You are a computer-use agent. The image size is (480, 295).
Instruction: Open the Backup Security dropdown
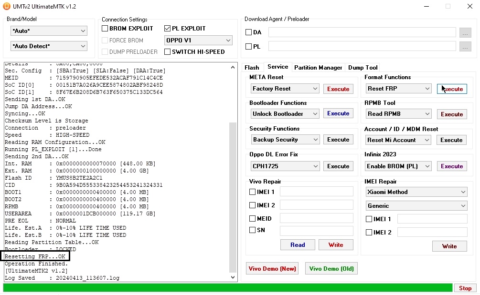[x=285, y=140]
